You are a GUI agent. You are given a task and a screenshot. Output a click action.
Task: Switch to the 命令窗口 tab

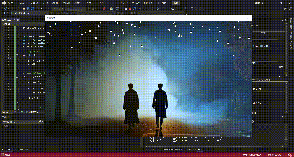(x=180, y=150)
